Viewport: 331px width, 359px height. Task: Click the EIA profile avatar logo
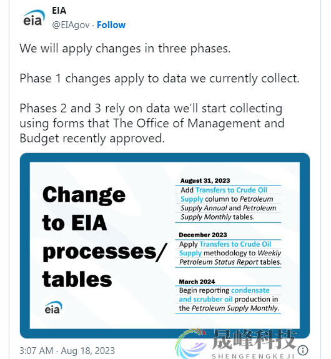tap(34, 18)
